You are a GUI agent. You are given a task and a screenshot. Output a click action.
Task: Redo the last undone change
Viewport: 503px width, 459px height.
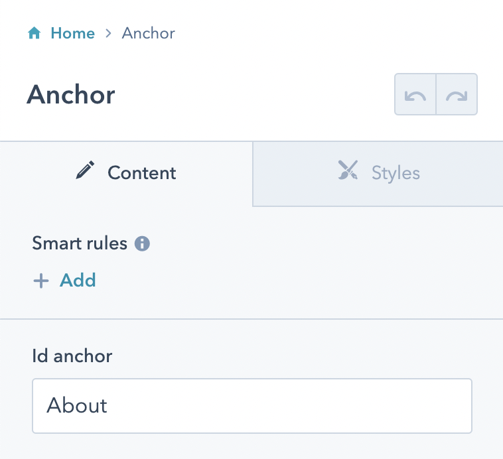coord(457,94)
